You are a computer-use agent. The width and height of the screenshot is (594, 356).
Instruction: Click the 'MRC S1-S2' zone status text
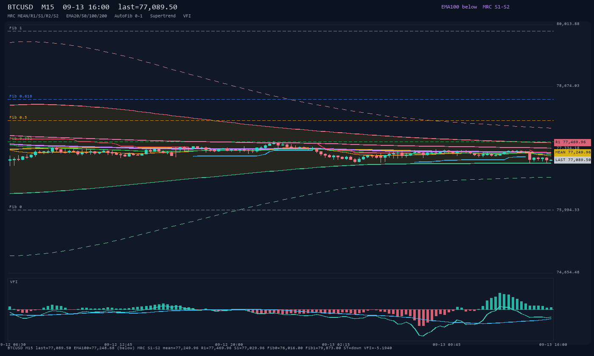pyautogui.click(x=496, y=7)
